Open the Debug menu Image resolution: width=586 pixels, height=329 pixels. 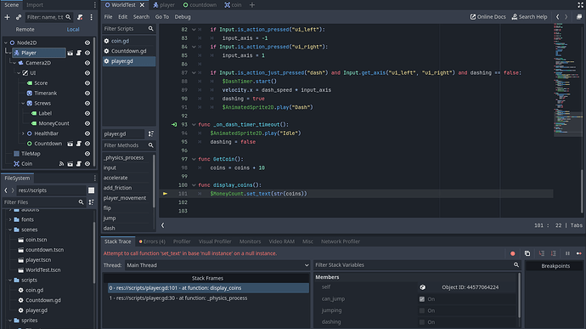[183, 17]
